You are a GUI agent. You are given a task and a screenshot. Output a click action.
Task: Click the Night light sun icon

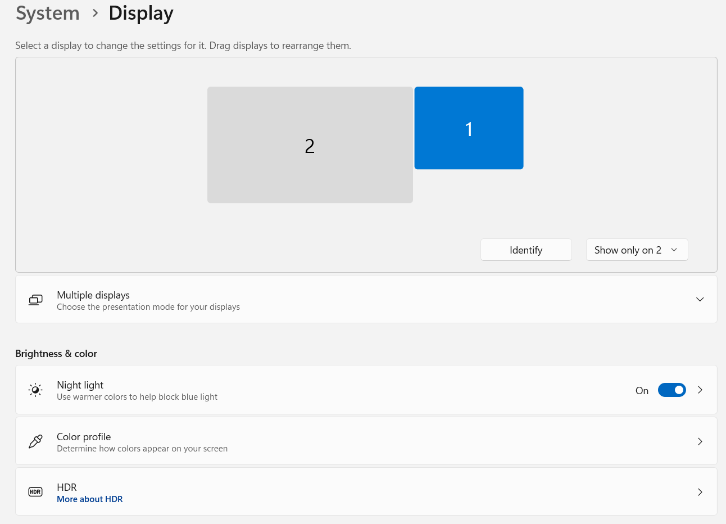(x=35, y=390)
